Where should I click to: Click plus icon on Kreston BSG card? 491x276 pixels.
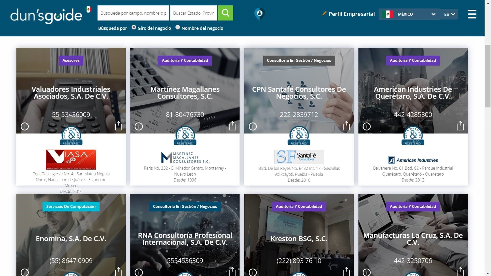[x=253, y=272]
